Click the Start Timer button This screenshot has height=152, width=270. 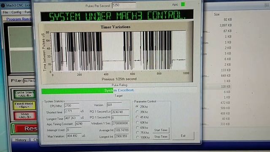click(x=161, y=130)
